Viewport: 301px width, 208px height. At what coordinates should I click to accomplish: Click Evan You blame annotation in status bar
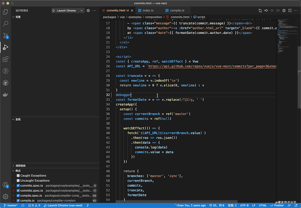(190, 205)
